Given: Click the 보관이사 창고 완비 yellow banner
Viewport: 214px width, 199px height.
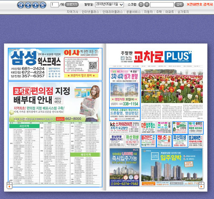Looking at the screenshot, I should [x=81, y=75].
